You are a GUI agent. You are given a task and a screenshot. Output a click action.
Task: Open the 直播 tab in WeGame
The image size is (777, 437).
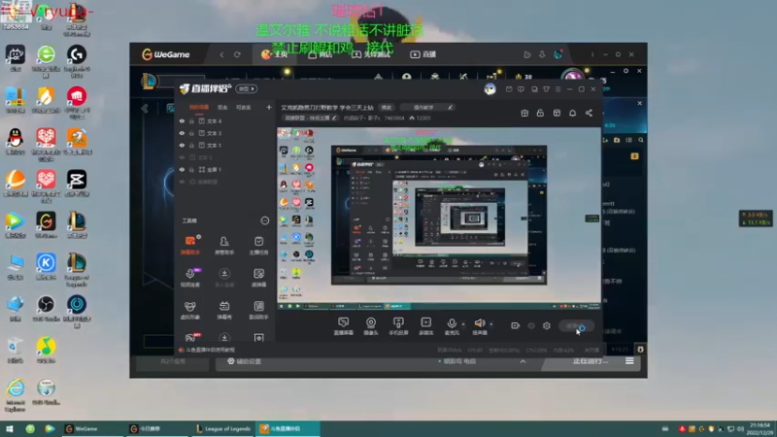click(423, 54)
